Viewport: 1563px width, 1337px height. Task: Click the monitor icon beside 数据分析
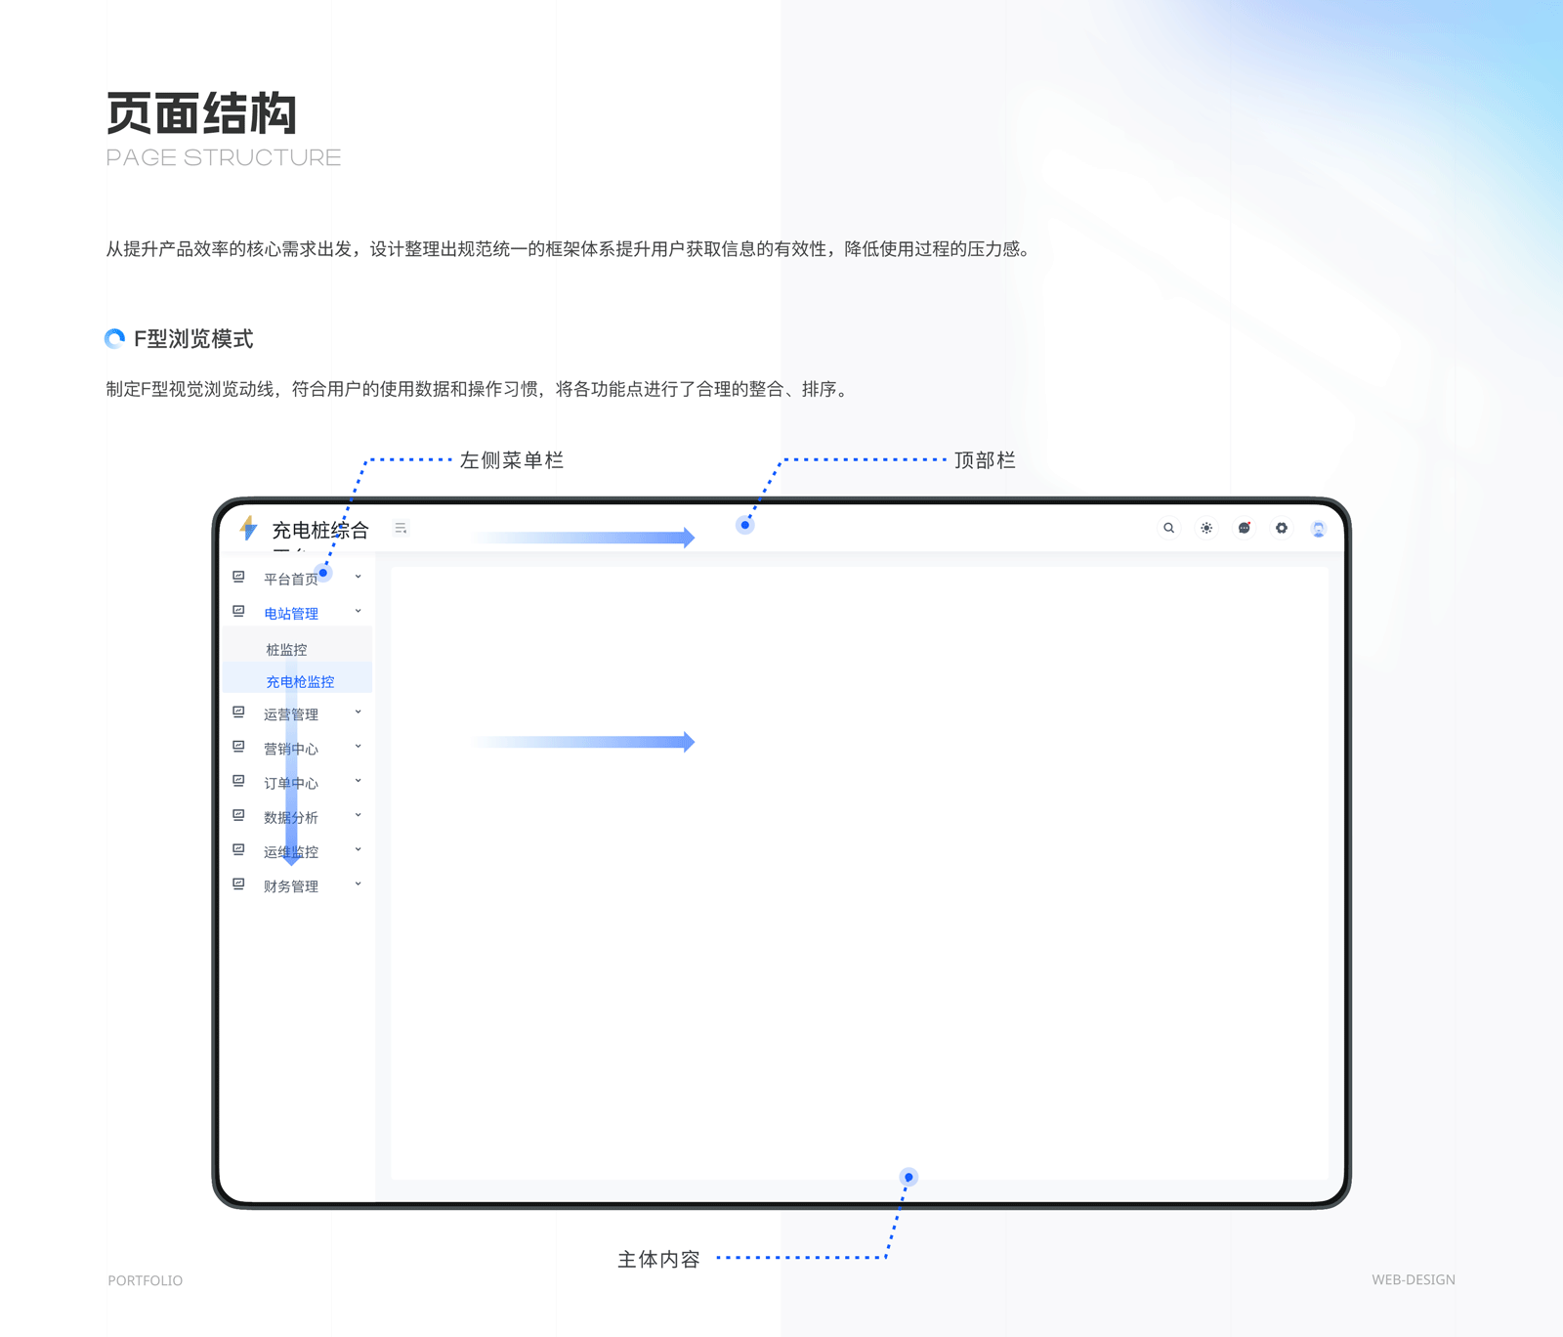tap(238, 815)
